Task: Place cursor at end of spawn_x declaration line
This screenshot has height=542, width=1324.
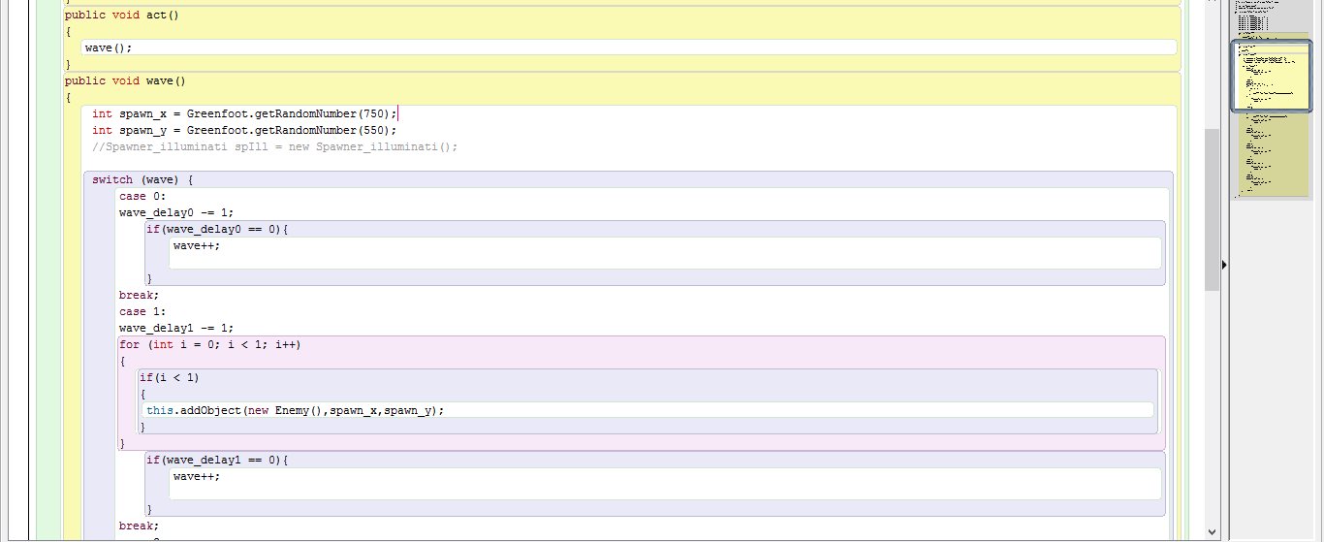Action: [397, 113]
